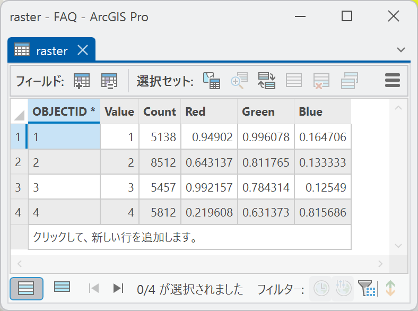Click the green-orange vertical arrows icon

(x=390, y=289)
